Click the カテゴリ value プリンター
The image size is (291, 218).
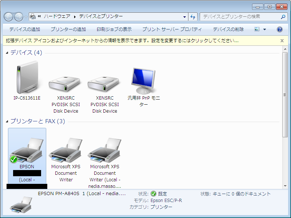pyautogui.click(x=161, y=207)
